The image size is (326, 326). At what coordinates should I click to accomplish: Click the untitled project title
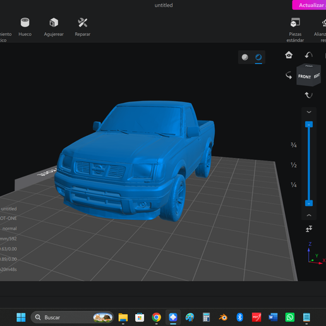(164, 5)
